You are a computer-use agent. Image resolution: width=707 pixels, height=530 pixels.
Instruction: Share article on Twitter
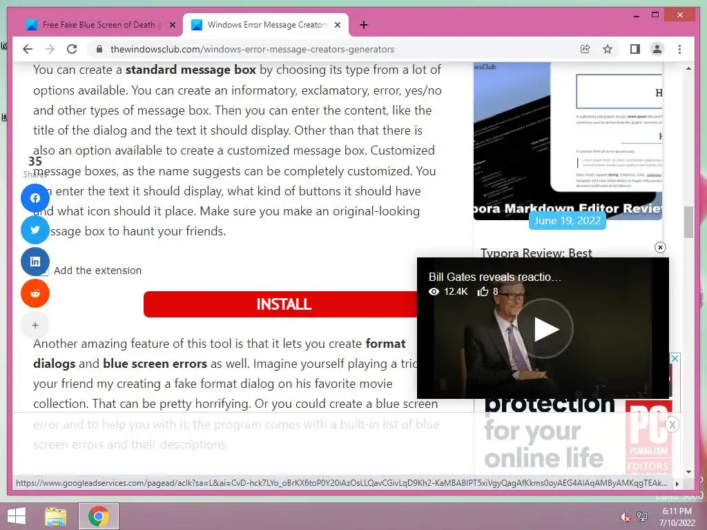tap(35, 230)
